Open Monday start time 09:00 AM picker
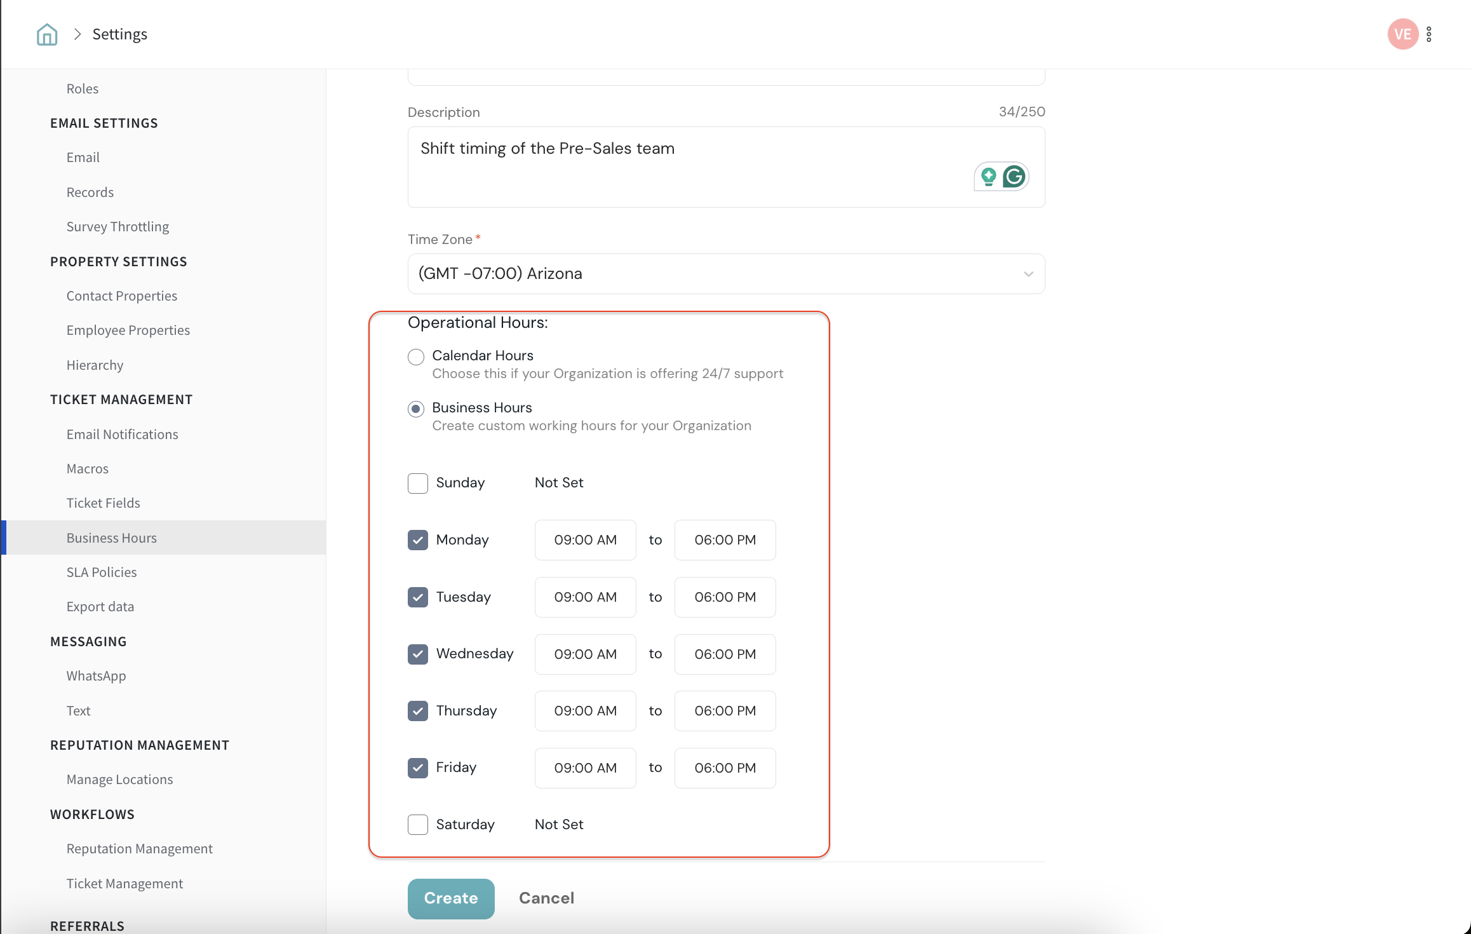 (x=585, y=540)
